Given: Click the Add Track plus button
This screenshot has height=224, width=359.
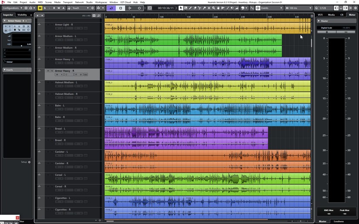Looking at the screenshot, I should coord(37,15).
